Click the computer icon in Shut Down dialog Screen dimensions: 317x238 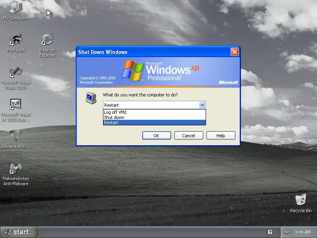[91, 98]
